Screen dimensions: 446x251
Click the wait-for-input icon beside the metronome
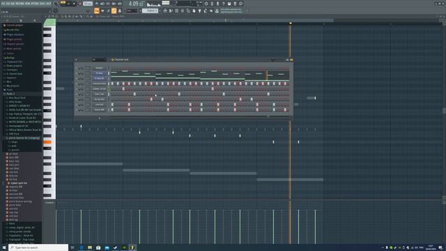[102, 3]
